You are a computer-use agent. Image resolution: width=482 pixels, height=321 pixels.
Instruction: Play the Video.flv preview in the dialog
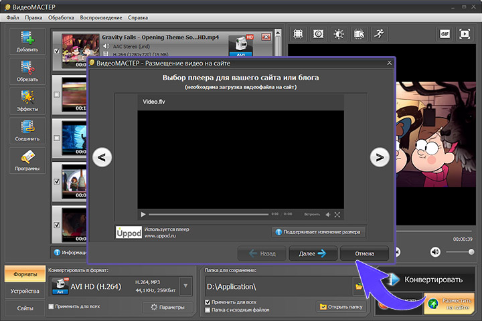pyautogui.click(x=143, y=215)
